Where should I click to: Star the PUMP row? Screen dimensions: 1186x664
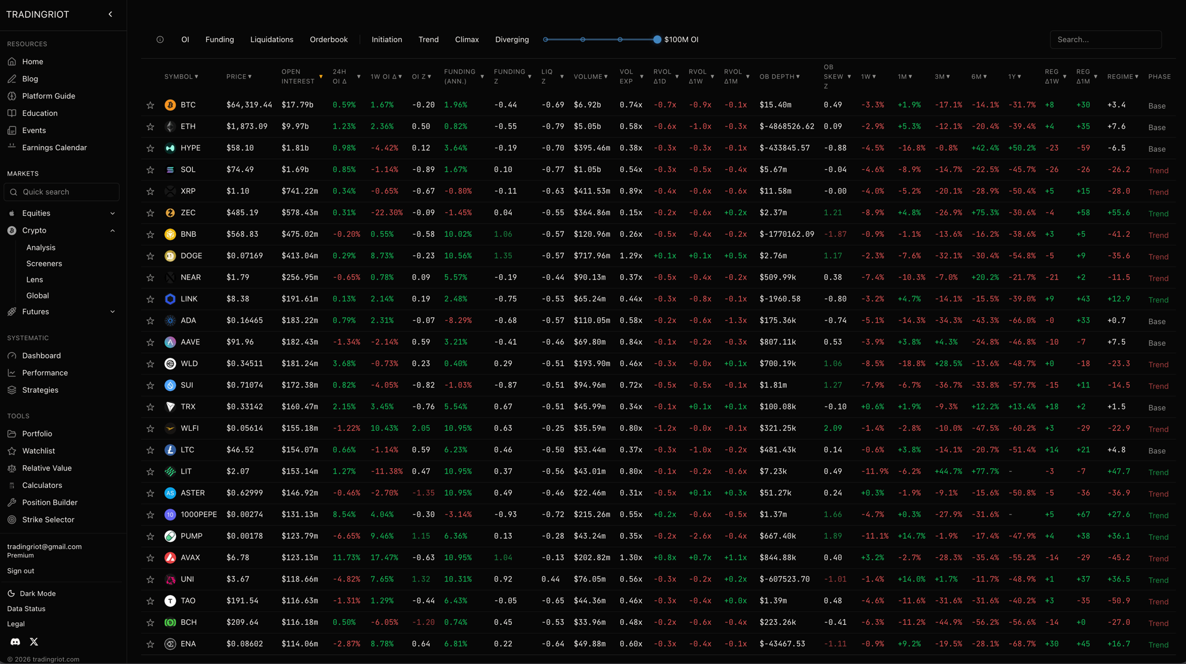point(150,536)
